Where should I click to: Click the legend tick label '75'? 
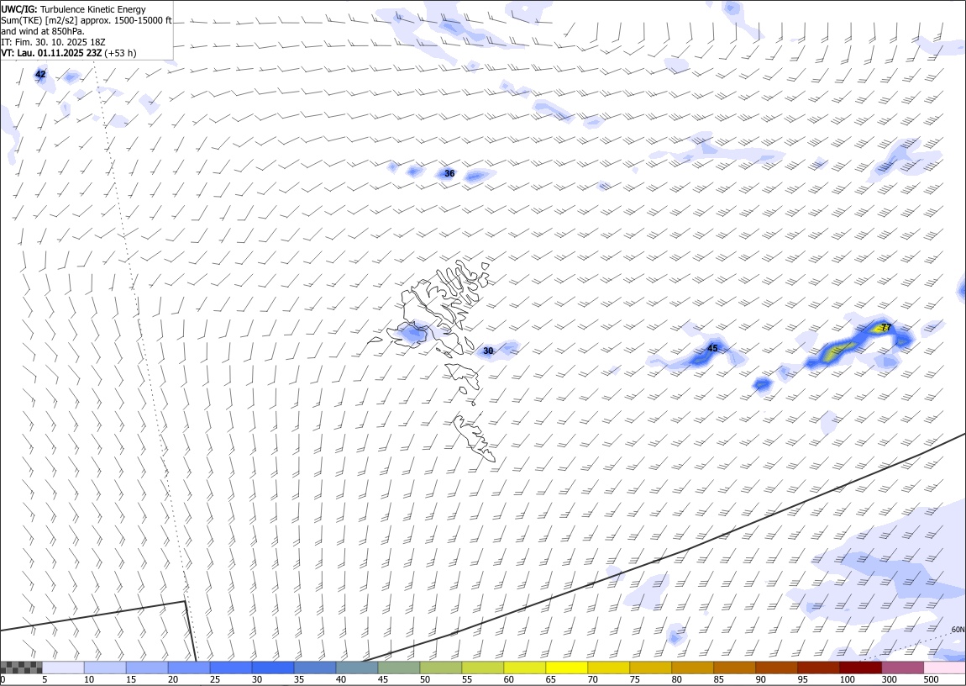635,679
